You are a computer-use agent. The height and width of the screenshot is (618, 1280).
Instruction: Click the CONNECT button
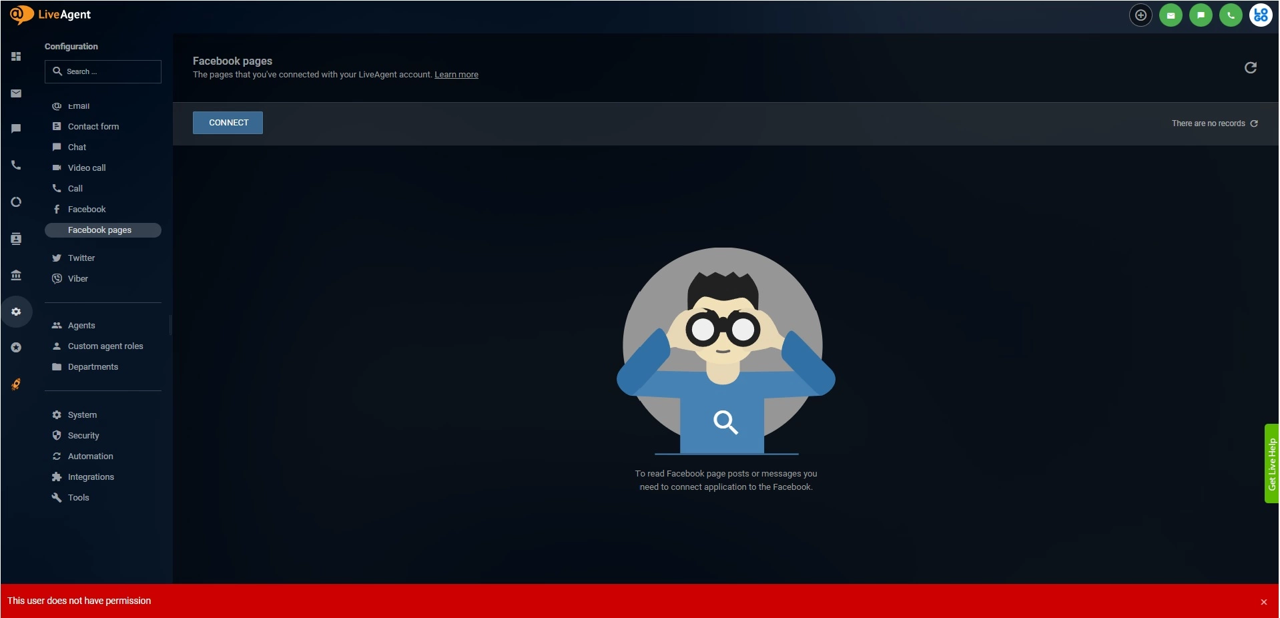[228, 123]
